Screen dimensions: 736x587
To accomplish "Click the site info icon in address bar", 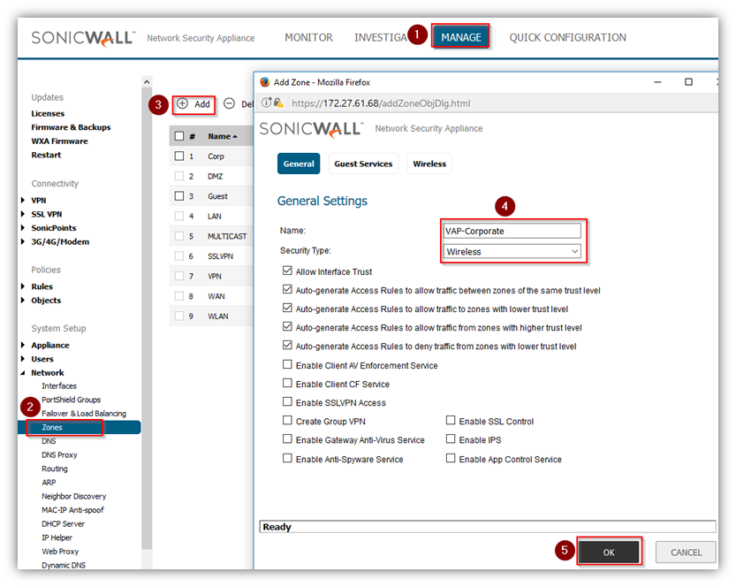I will [266, 103].
